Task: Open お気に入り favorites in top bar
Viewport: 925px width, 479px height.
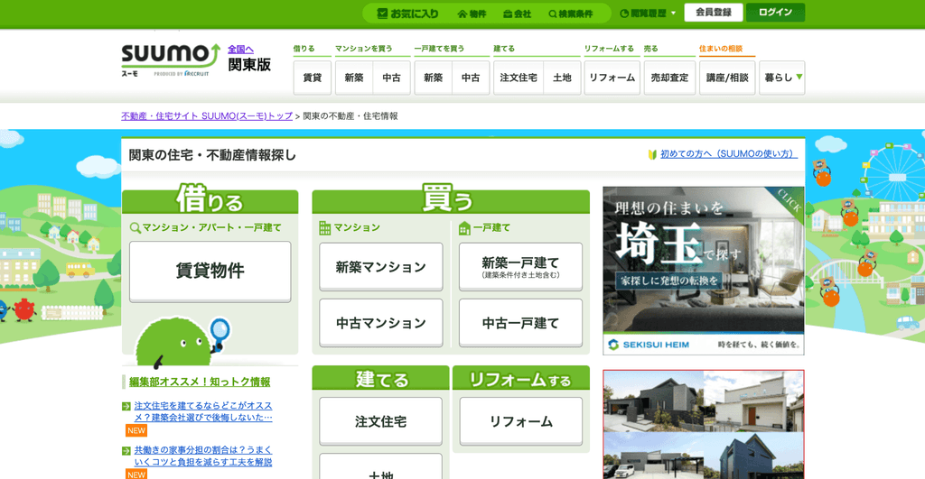Action: (407, 13)
